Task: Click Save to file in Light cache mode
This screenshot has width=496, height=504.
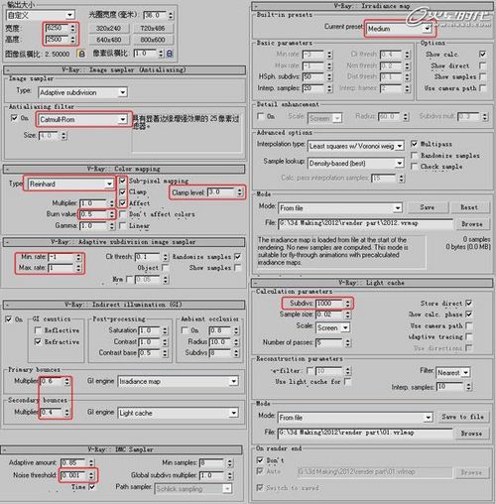Action: tap(463, 417)
